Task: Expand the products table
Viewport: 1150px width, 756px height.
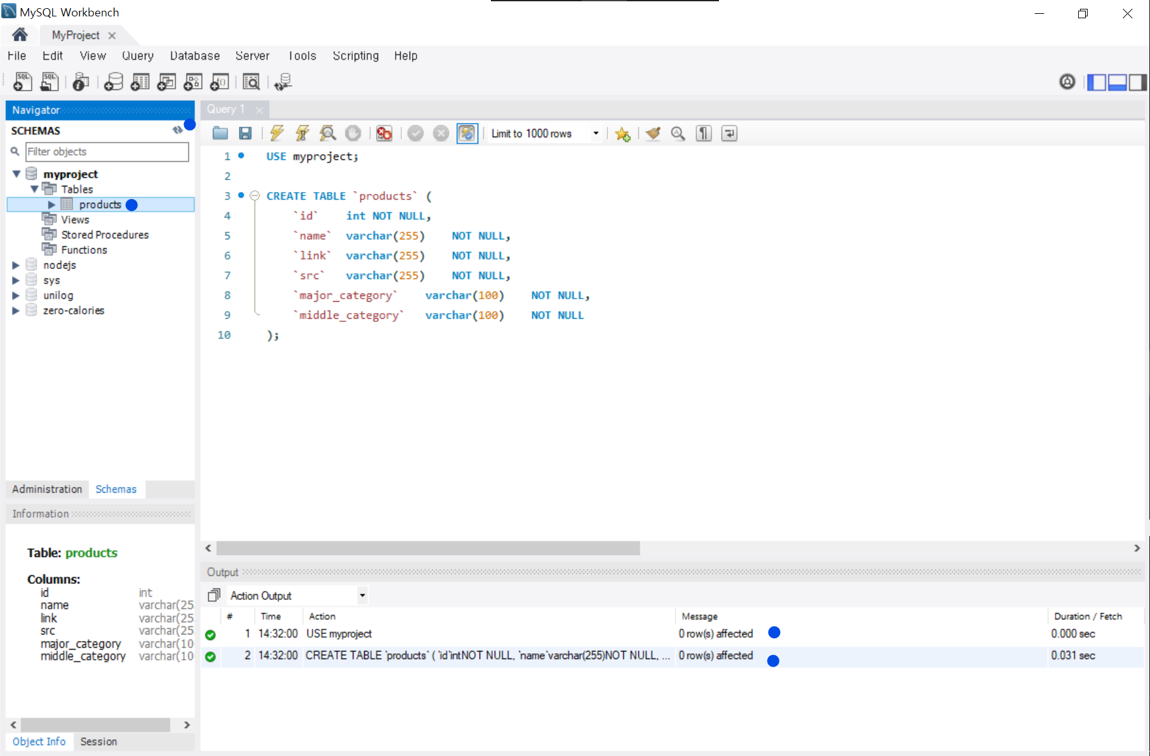Action: click(x=52, y=205)
